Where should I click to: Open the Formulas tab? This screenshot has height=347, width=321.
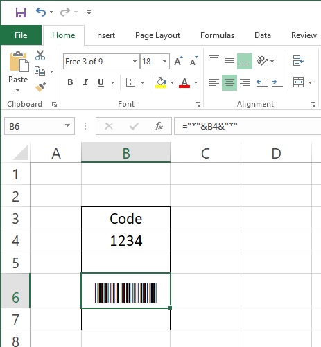tap(217, 35)
